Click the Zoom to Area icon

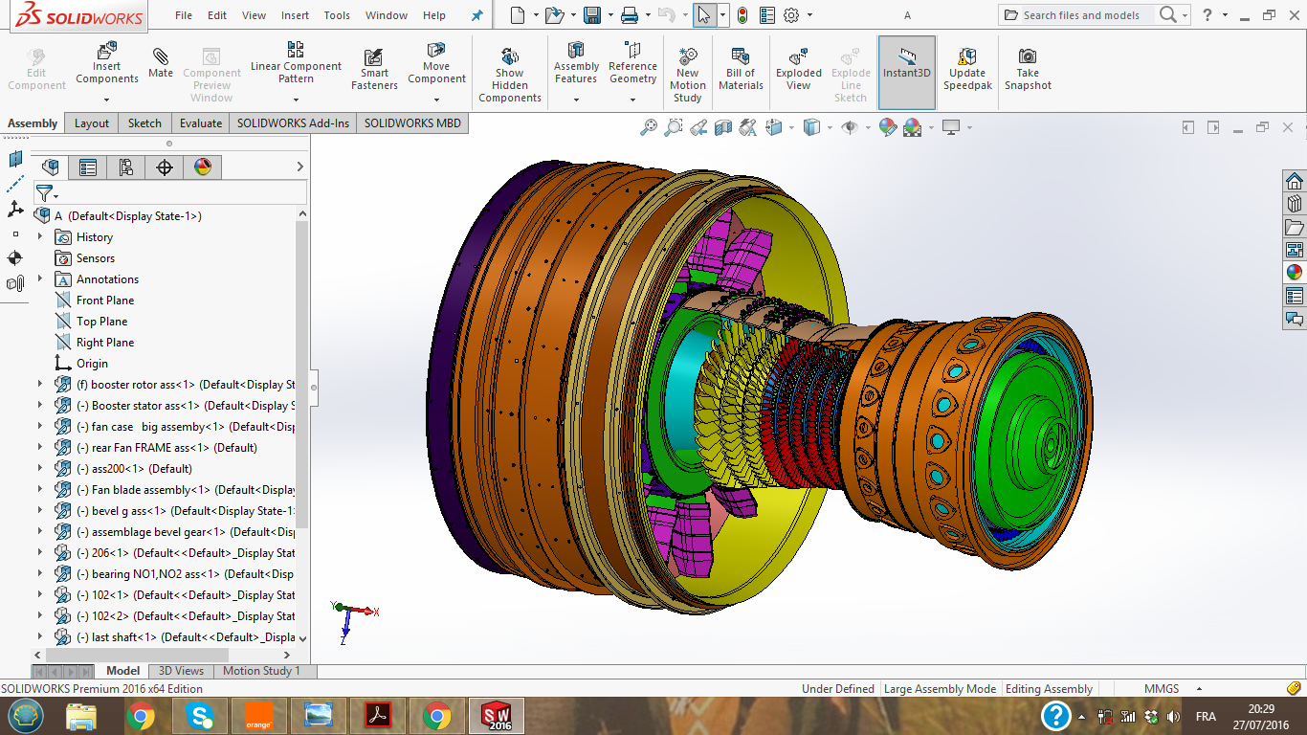click(x=674, y=127)
